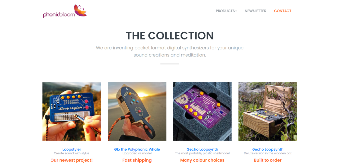Click 'Create sound with stylus' subtitle
This screenshot has height=166, width=338.
(x=72, y=153)
